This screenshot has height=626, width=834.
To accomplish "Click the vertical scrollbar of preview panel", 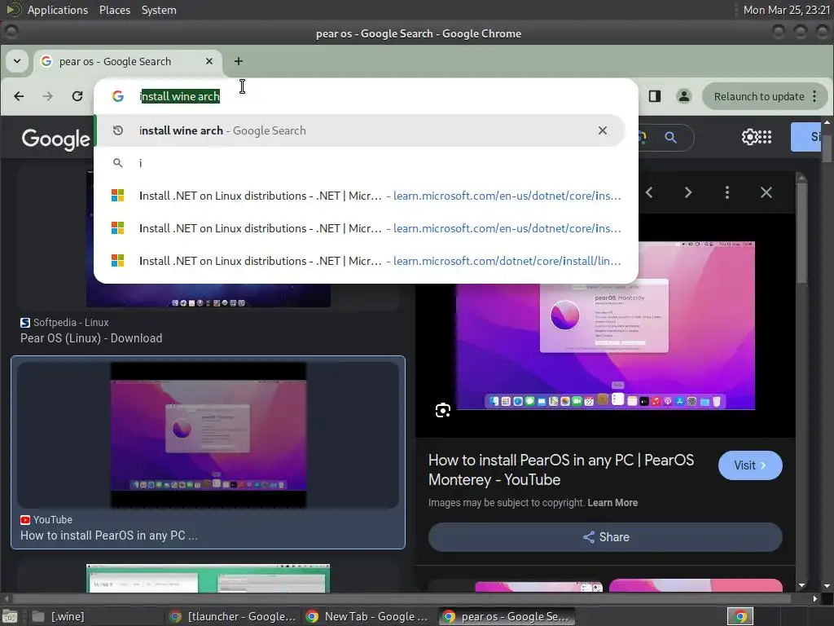I will [802, 234].
